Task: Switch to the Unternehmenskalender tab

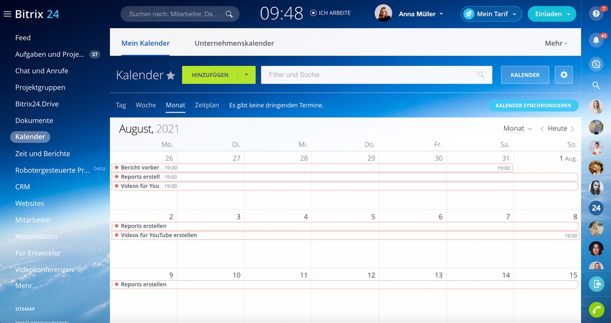Action: [x=234, y=43]
